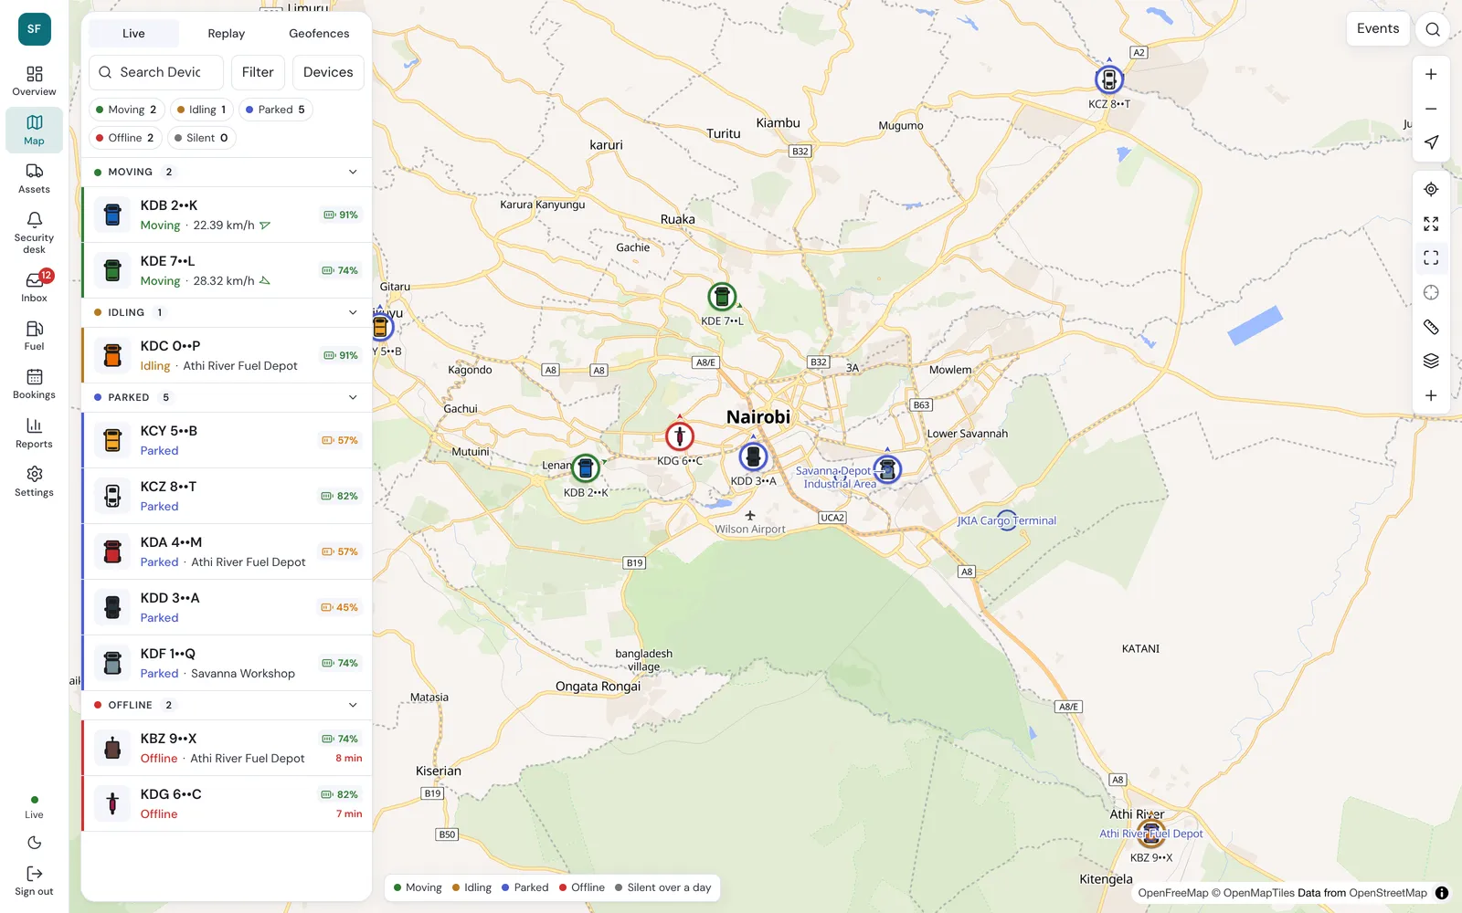Select the Live tab
Image resolution: width=1462 pixels, height=913 pixels.
133,34
